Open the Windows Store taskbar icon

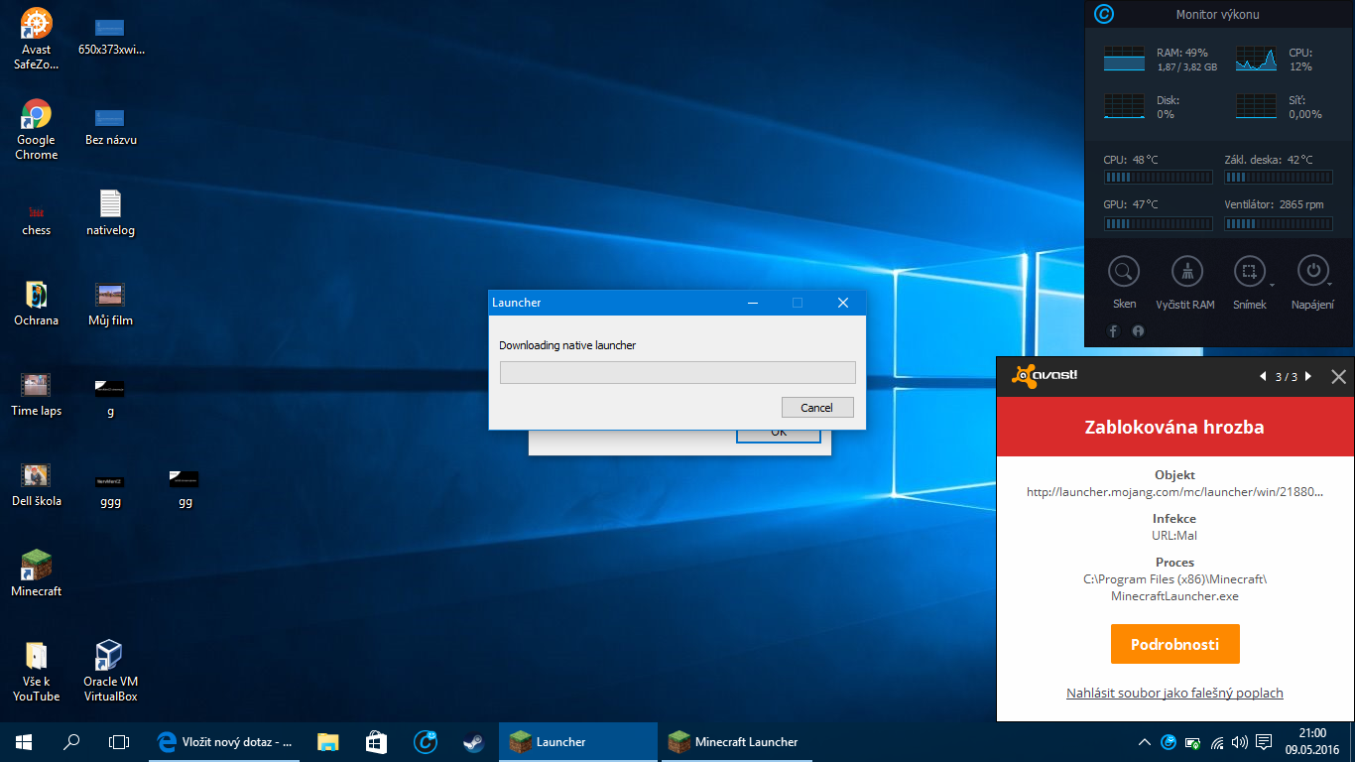click(376, 741)
